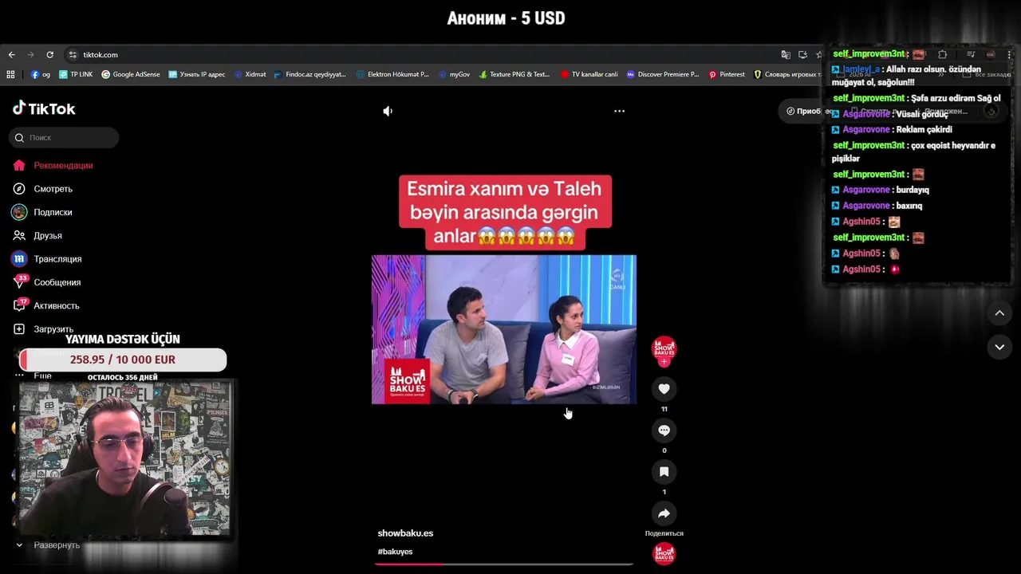Click the install app icon in address bar

(802, 55)
